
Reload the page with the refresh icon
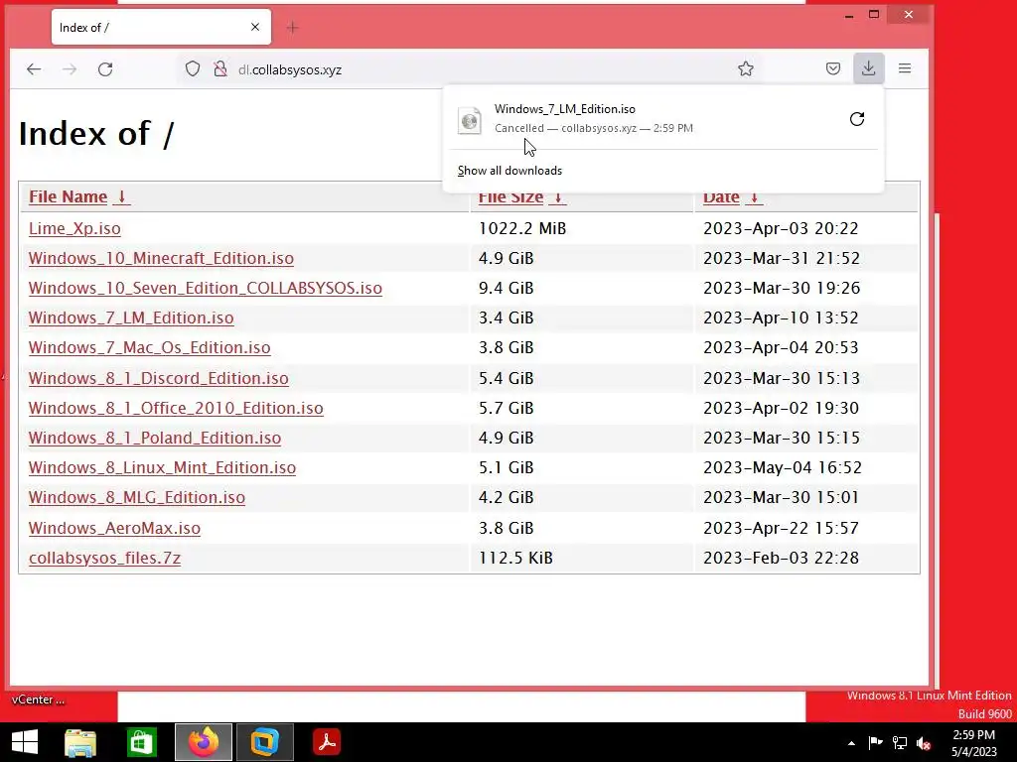[105, 69]
